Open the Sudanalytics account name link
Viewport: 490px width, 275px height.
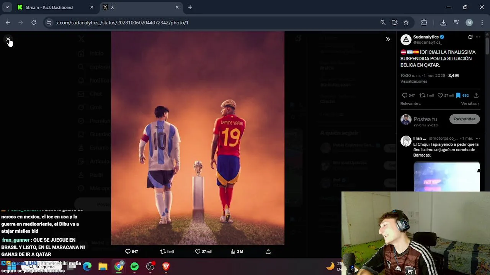(426, 37)
